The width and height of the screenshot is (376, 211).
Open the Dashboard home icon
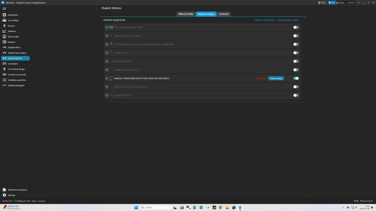pyautogui.click(x=4, y=15)
